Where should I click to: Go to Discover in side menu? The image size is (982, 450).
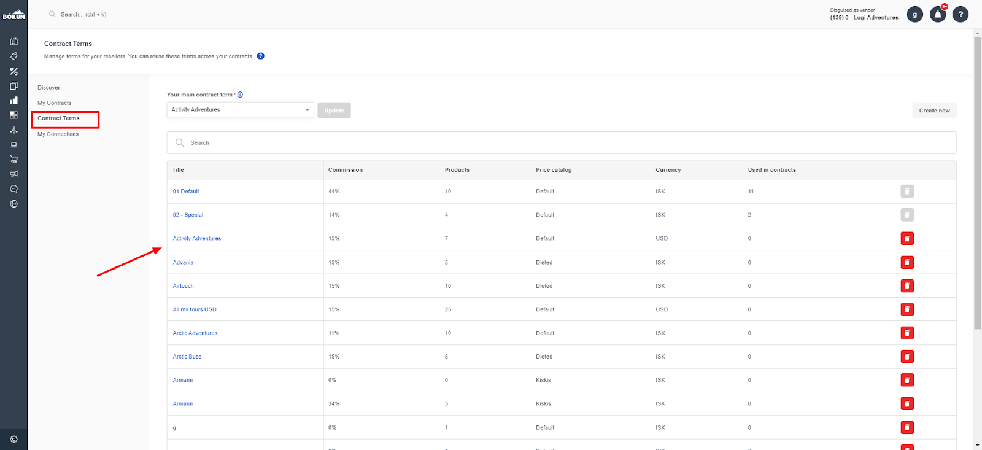[48, 88]
